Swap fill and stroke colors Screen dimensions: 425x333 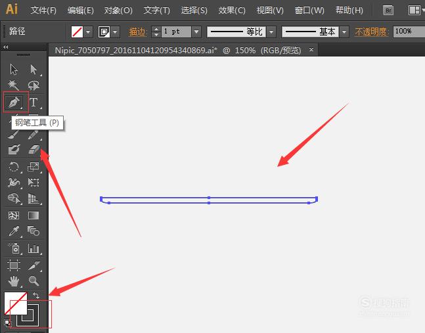click(35, 295)
